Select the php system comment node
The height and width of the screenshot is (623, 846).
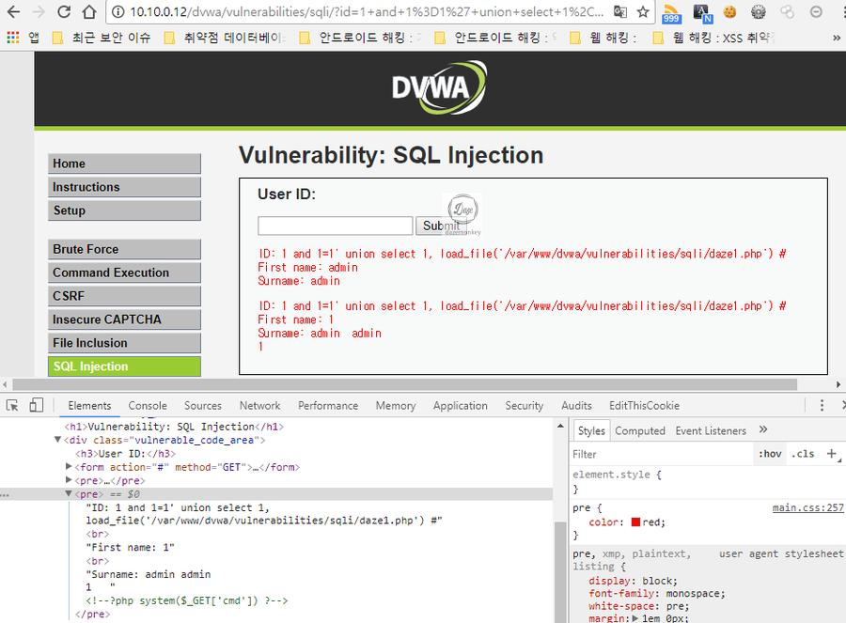pyautogui.click(x=187, y=600)
